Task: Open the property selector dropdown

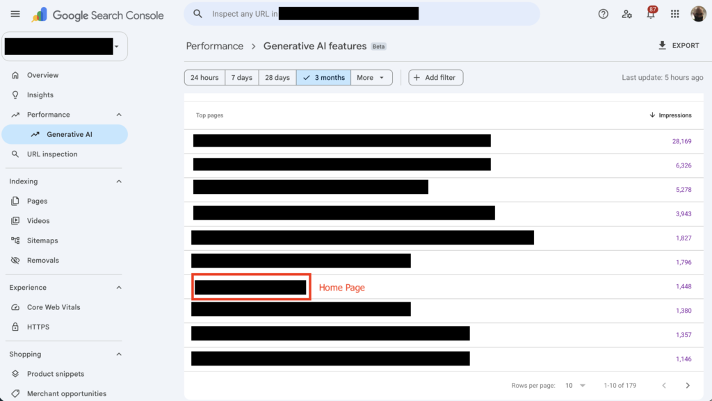Action: tap(65, 47)
